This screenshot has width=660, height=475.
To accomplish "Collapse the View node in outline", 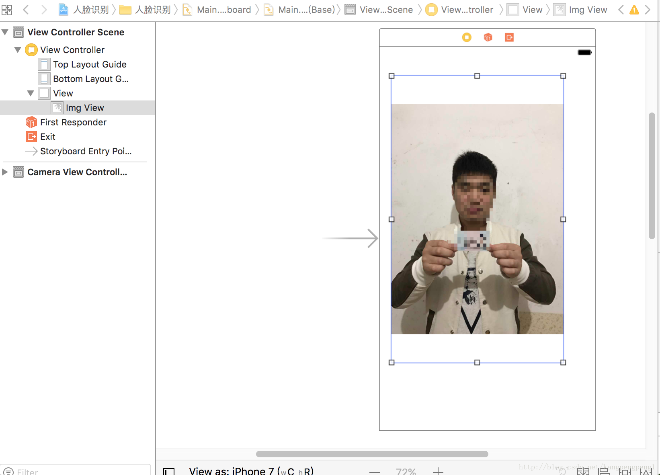I will [31, 93].
